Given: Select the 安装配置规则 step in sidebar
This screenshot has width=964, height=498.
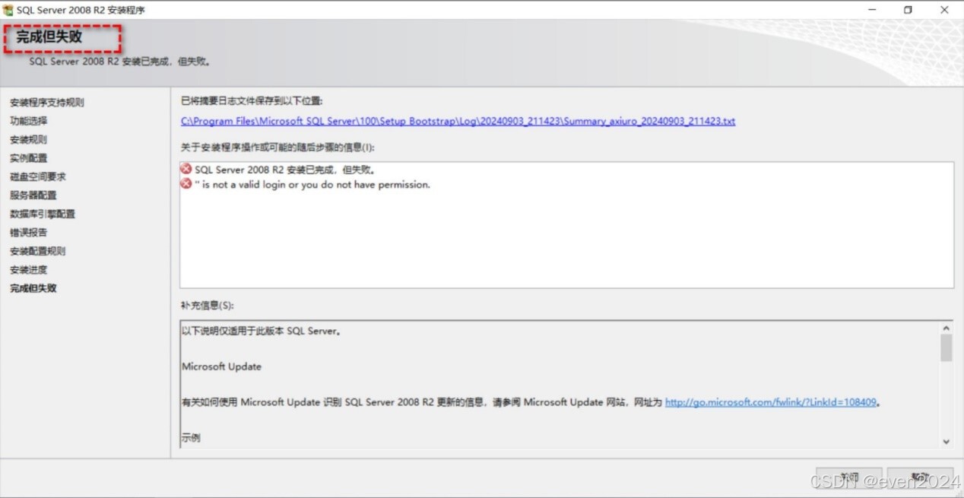Looking at the screenshot, I should tap(38, 252).
